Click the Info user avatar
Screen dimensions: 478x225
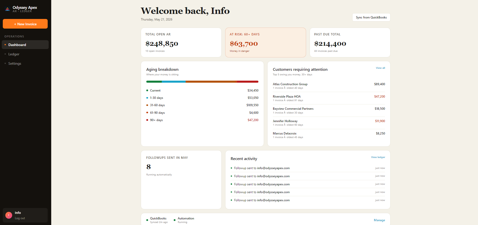[x=9, y=215]
